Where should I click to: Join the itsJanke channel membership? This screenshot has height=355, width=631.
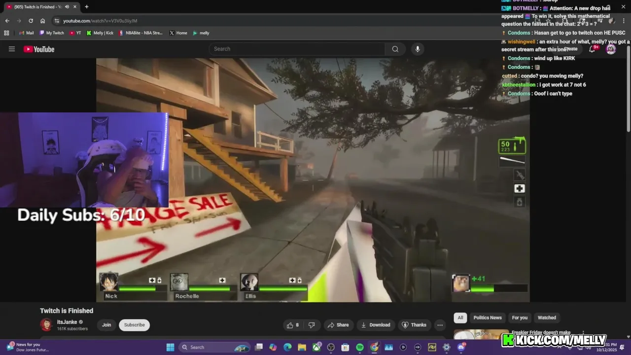[x=106, y=325]
